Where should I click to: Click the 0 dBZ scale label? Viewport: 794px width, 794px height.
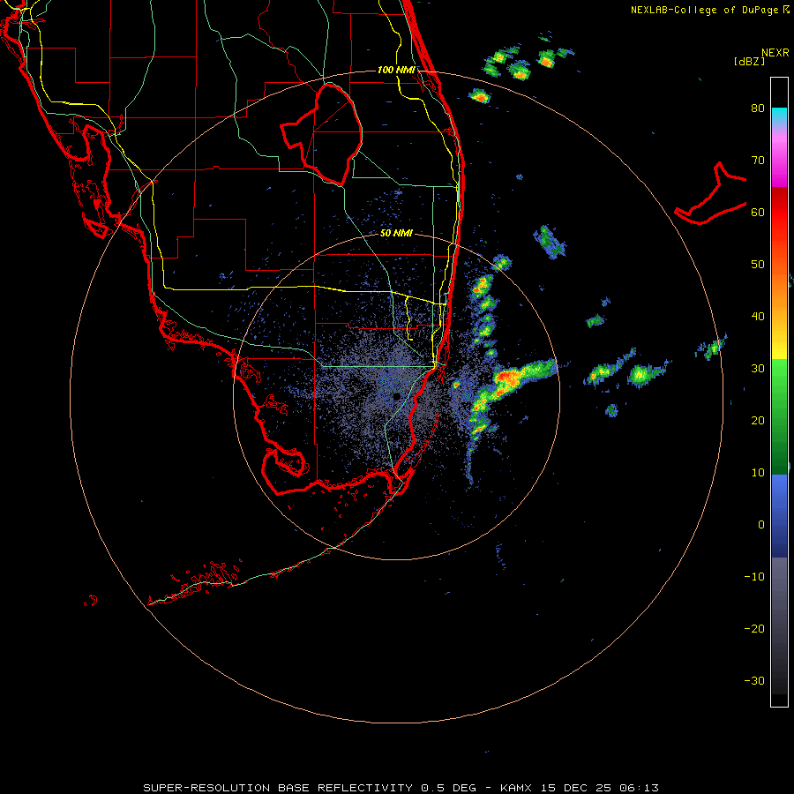click(761, 525)
